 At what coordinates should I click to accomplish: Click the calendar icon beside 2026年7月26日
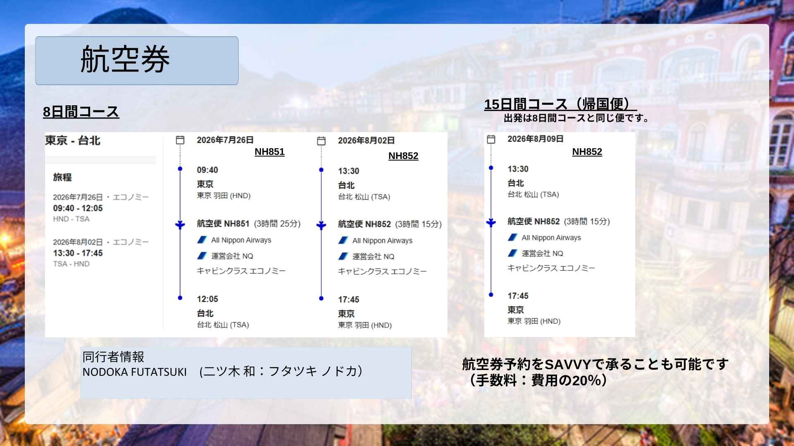click(x=180, y=140)
